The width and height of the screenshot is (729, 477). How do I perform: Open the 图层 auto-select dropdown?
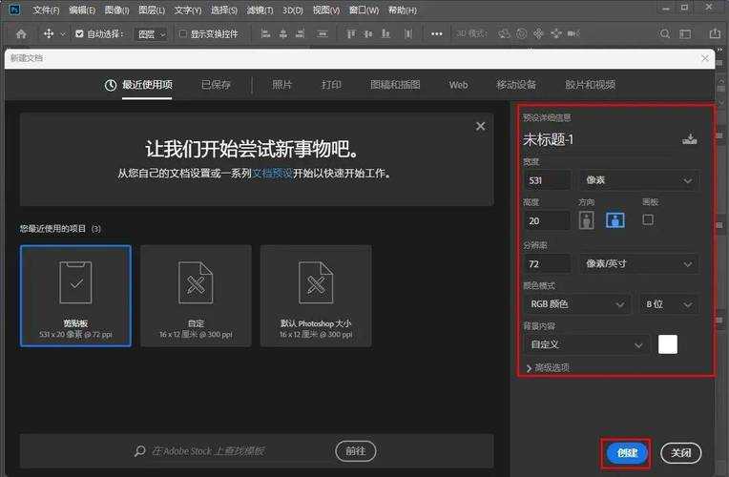pyautogui.click(x=151, y=34)
